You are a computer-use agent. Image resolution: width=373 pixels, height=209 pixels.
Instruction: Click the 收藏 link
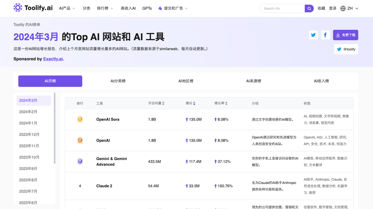tap(321, 8)
